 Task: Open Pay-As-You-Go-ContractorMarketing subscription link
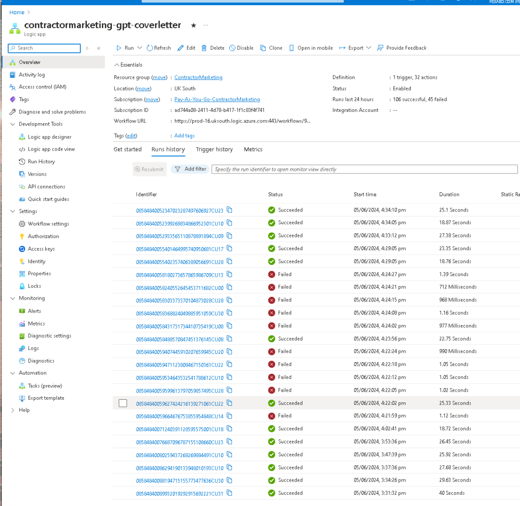click(217, 100)
